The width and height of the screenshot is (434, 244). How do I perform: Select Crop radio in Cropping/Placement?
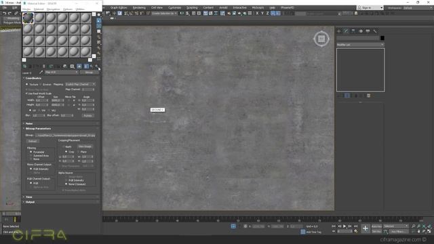[x=66, y=152]
